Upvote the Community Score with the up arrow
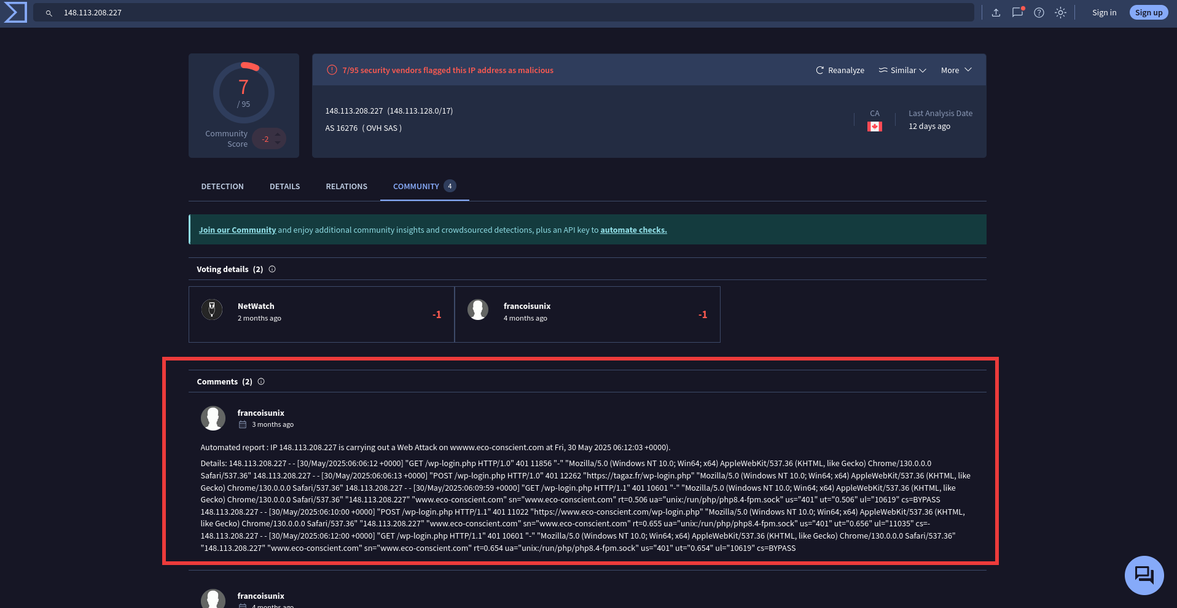This screenshot has width=1177, height=608. 278,134
